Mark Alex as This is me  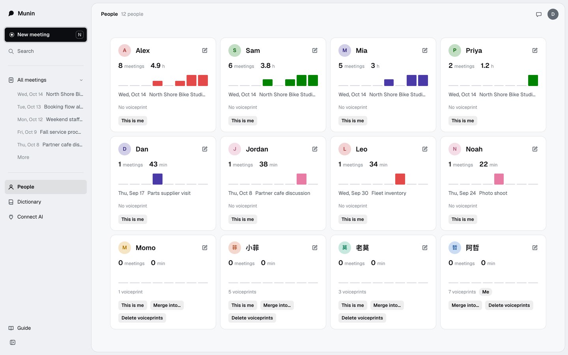(x=133, y=121)
